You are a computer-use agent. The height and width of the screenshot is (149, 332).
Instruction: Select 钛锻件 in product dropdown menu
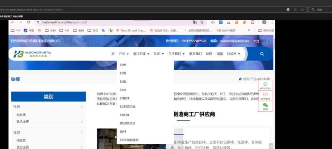tap(125, 98)
